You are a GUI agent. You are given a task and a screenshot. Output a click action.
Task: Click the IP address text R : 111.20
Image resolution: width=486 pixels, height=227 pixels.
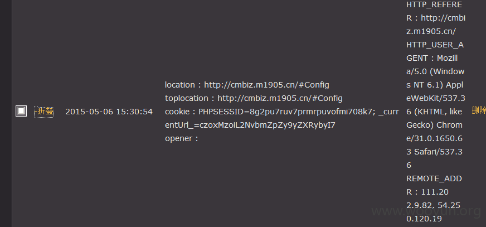point(427,192)
